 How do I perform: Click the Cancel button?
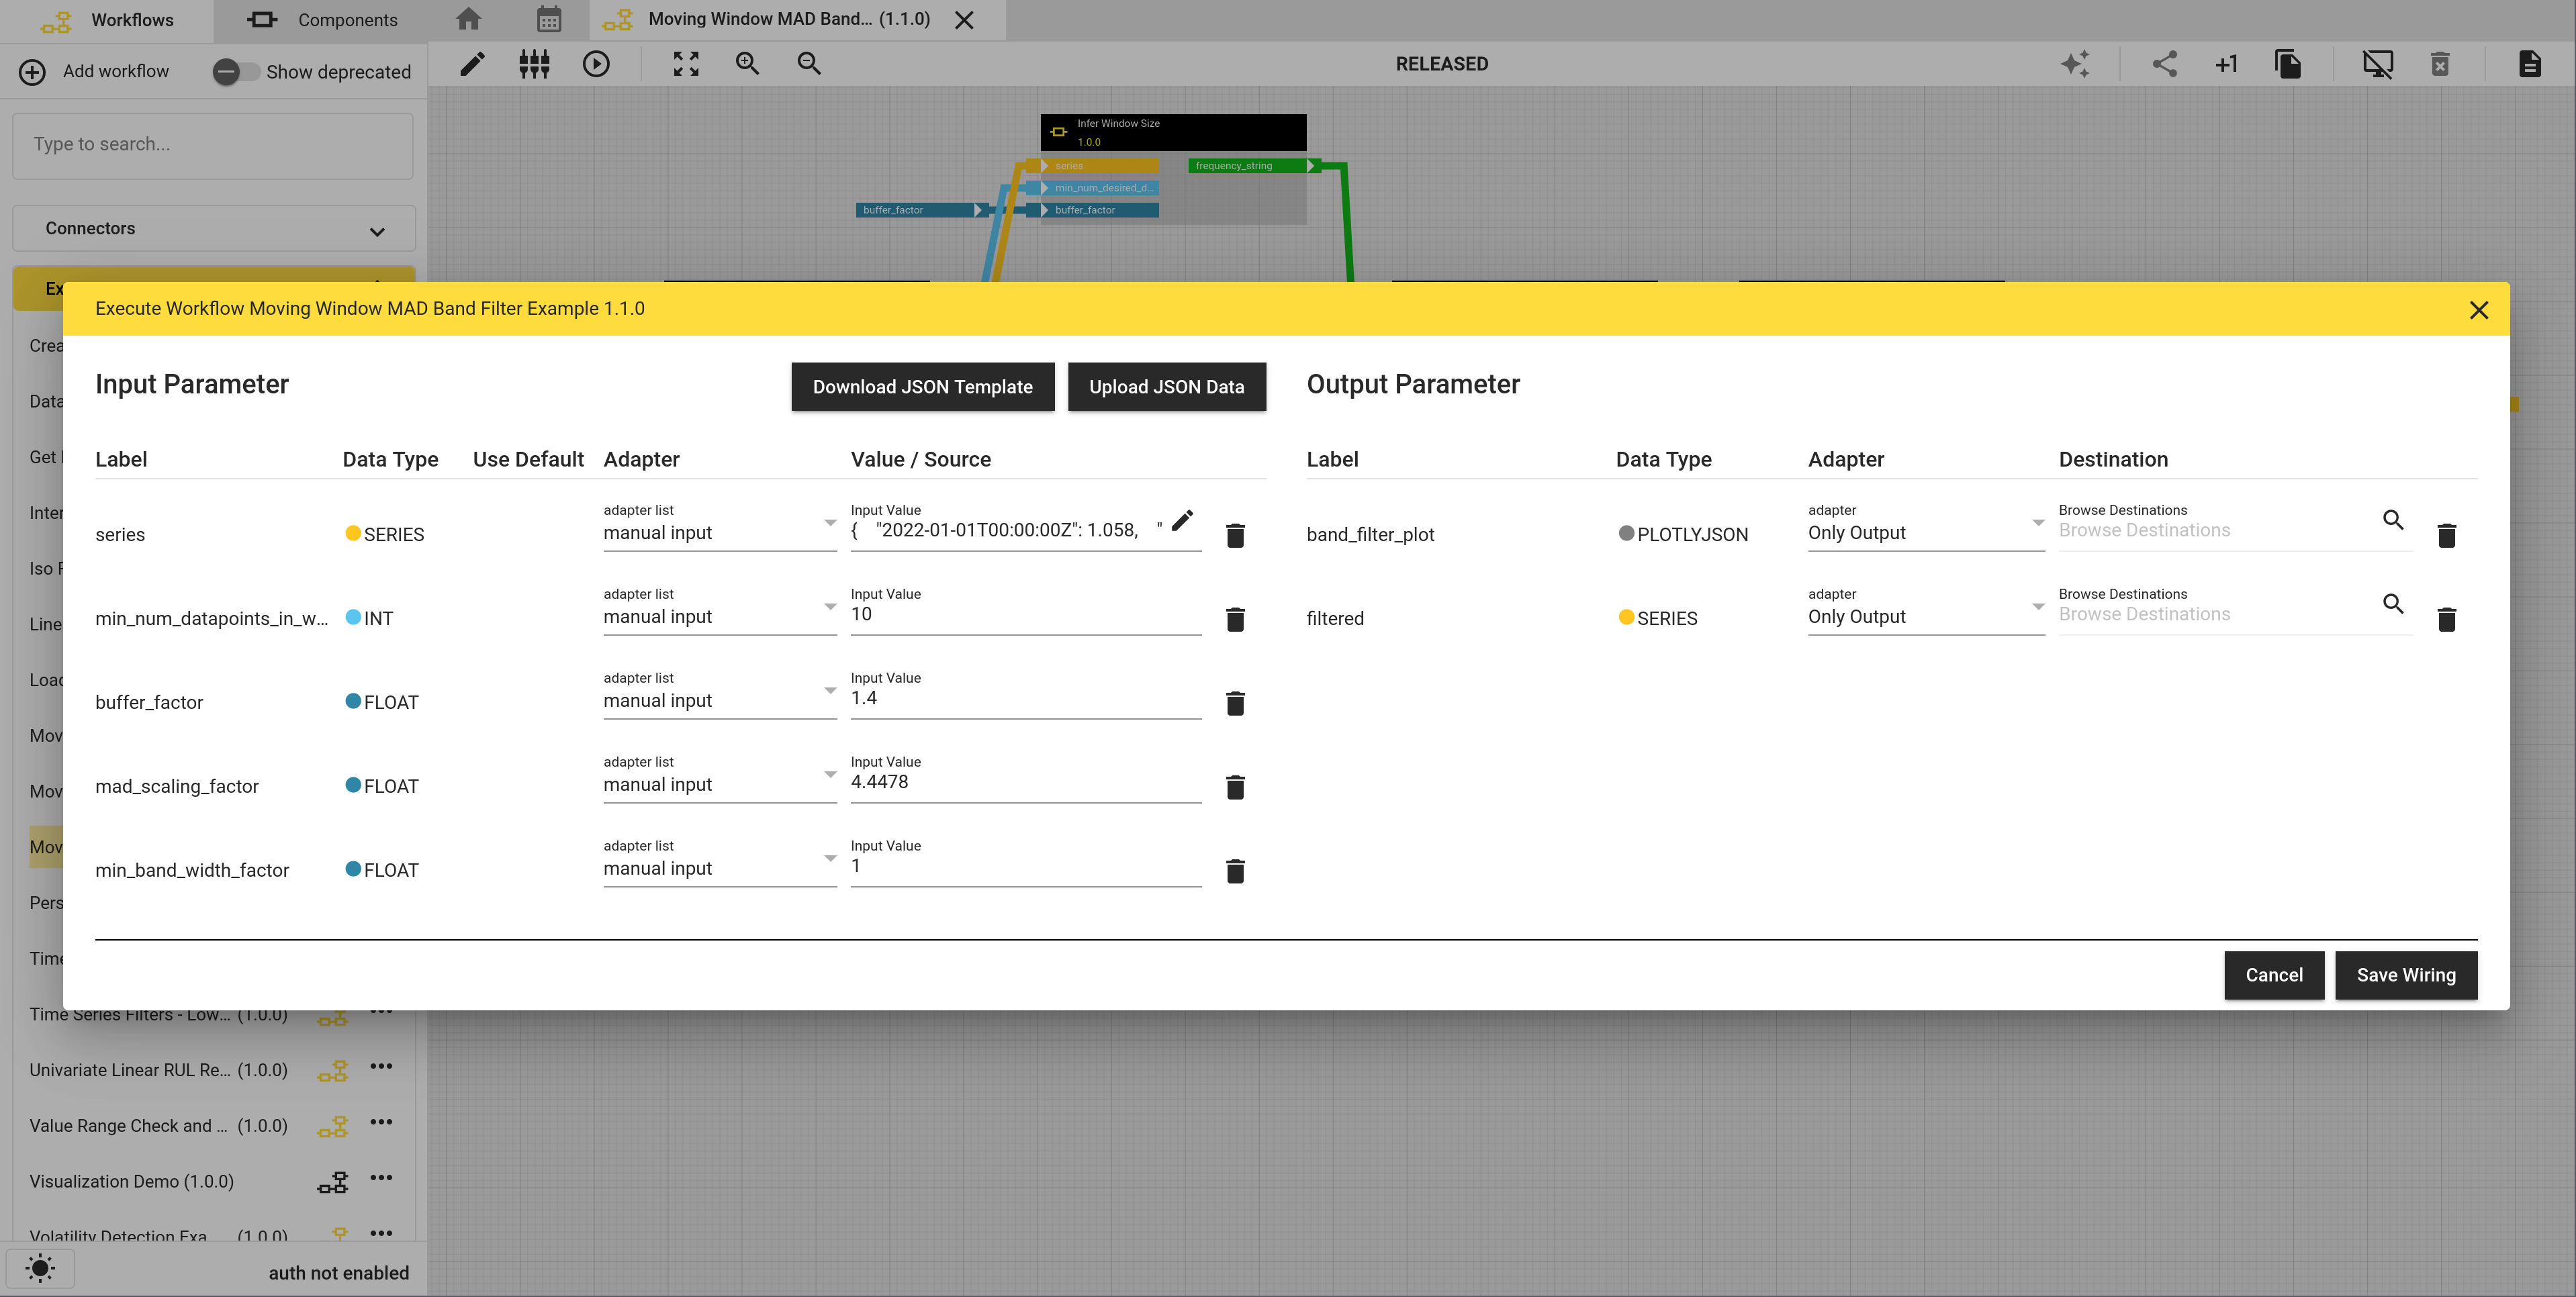click(2273, 975)
